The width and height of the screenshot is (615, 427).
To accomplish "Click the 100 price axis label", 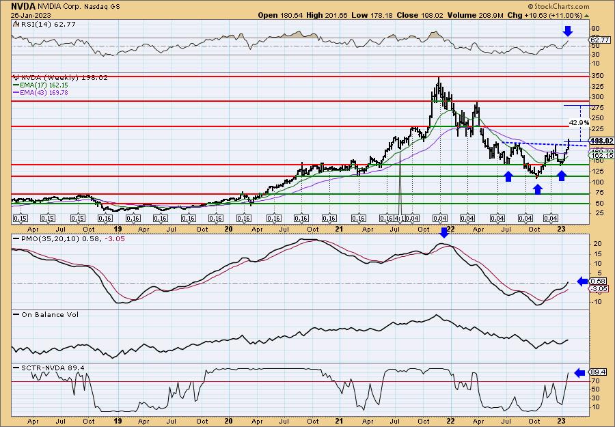I will (597, 182).
